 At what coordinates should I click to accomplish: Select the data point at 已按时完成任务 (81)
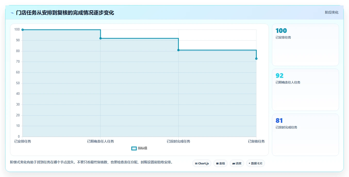178,50
